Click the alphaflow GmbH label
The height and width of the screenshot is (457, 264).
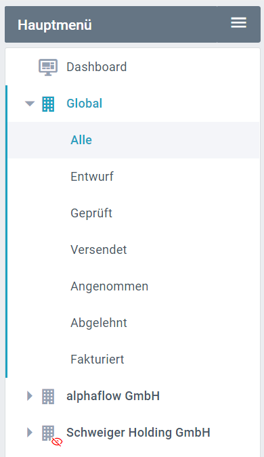point(113,396)
